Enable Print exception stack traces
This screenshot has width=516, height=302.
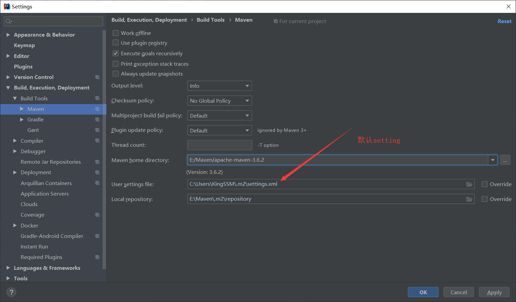pyautogui.click(x=115, y=64)
